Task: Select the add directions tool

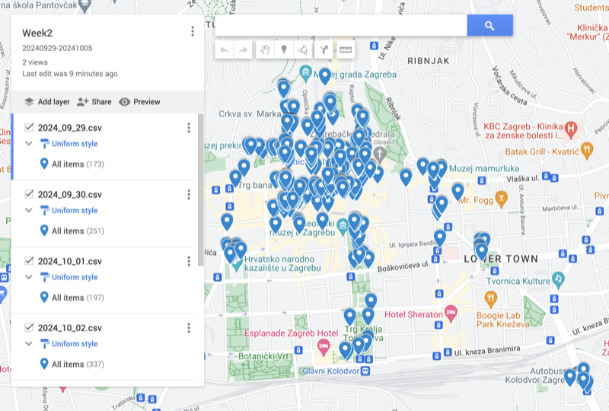Action: click(x=324, y=50)
